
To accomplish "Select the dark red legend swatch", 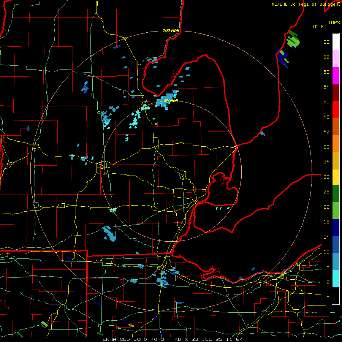I will point(336,93).
